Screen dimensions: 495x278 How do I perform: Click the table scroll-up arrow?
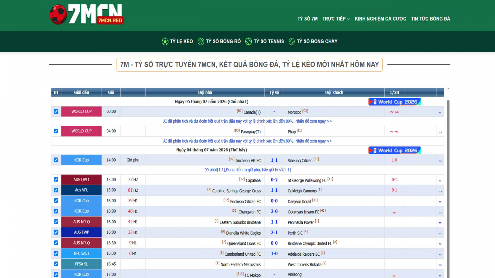pyautogui.click(x=448, y=89)
